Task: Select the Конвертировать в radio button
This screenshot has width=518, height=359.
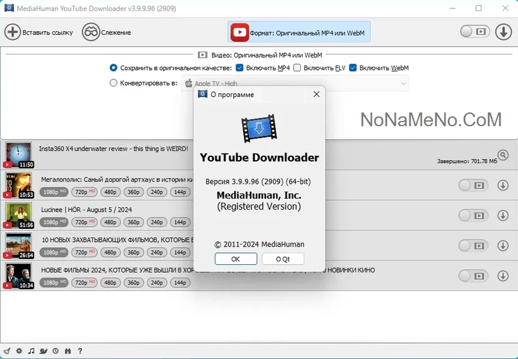Action: pyautogui.click(x=114, y=83)
